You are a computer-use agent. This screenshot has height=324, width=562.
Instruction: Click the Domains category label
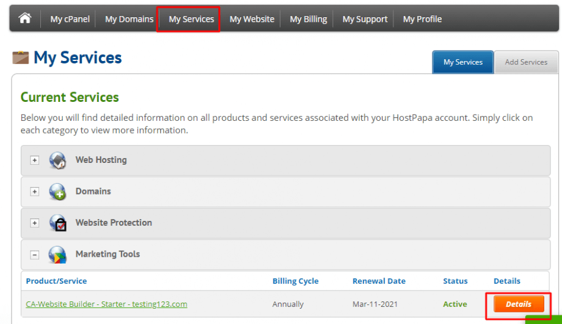[x=93, y=191]
